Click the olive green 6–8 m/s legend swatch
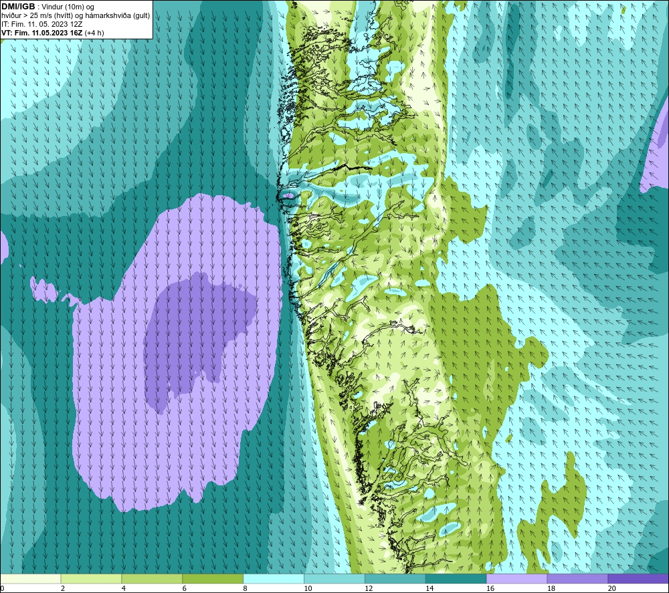The image size is (669, 593). pyautogui.click(x=213, y=578)
